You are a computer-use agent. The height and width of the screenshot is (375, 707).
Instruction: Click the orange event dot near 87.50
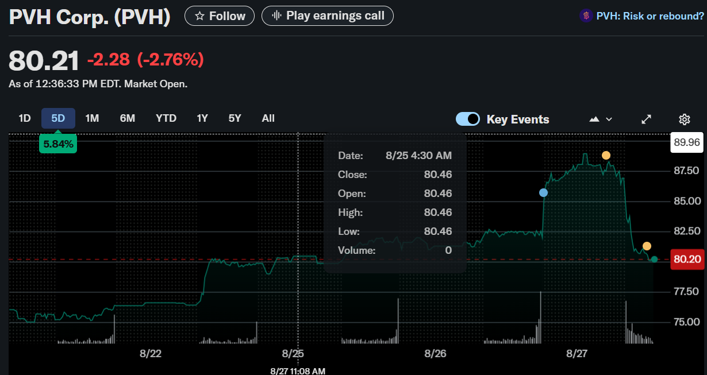[606, 156]
